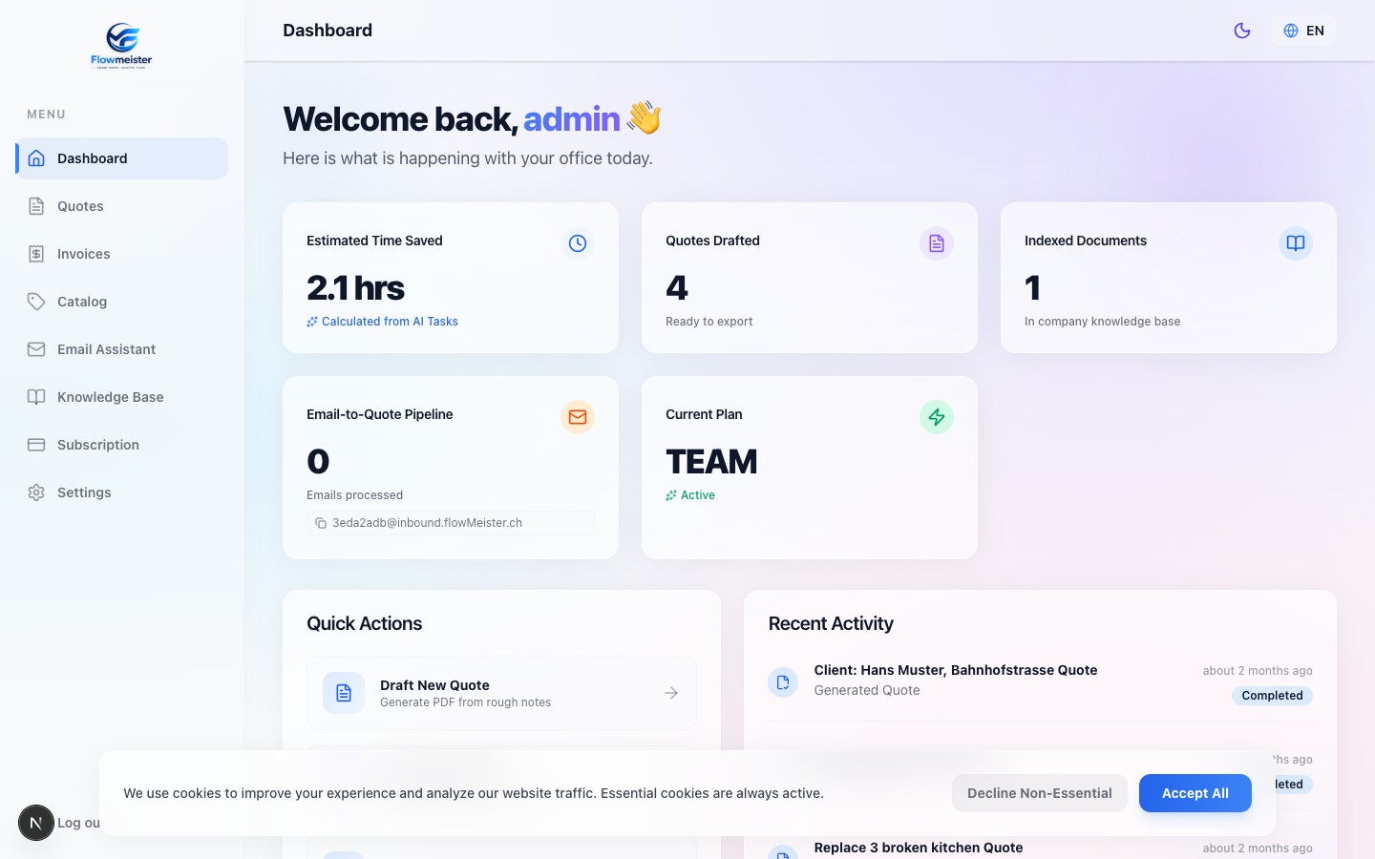Click 'about 2 months ago' on Hans Muster row
The width and height of the screenshot is (1375, 859).
(x=1258, y=671)
